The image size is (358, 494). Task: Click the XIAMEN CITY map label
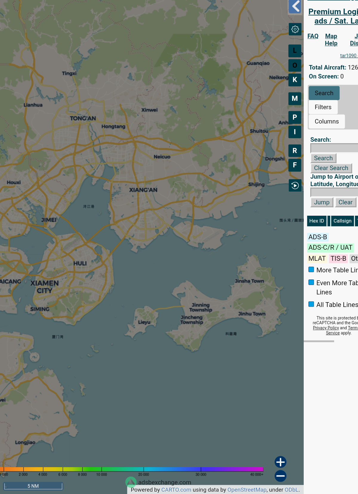pos(44,287)
